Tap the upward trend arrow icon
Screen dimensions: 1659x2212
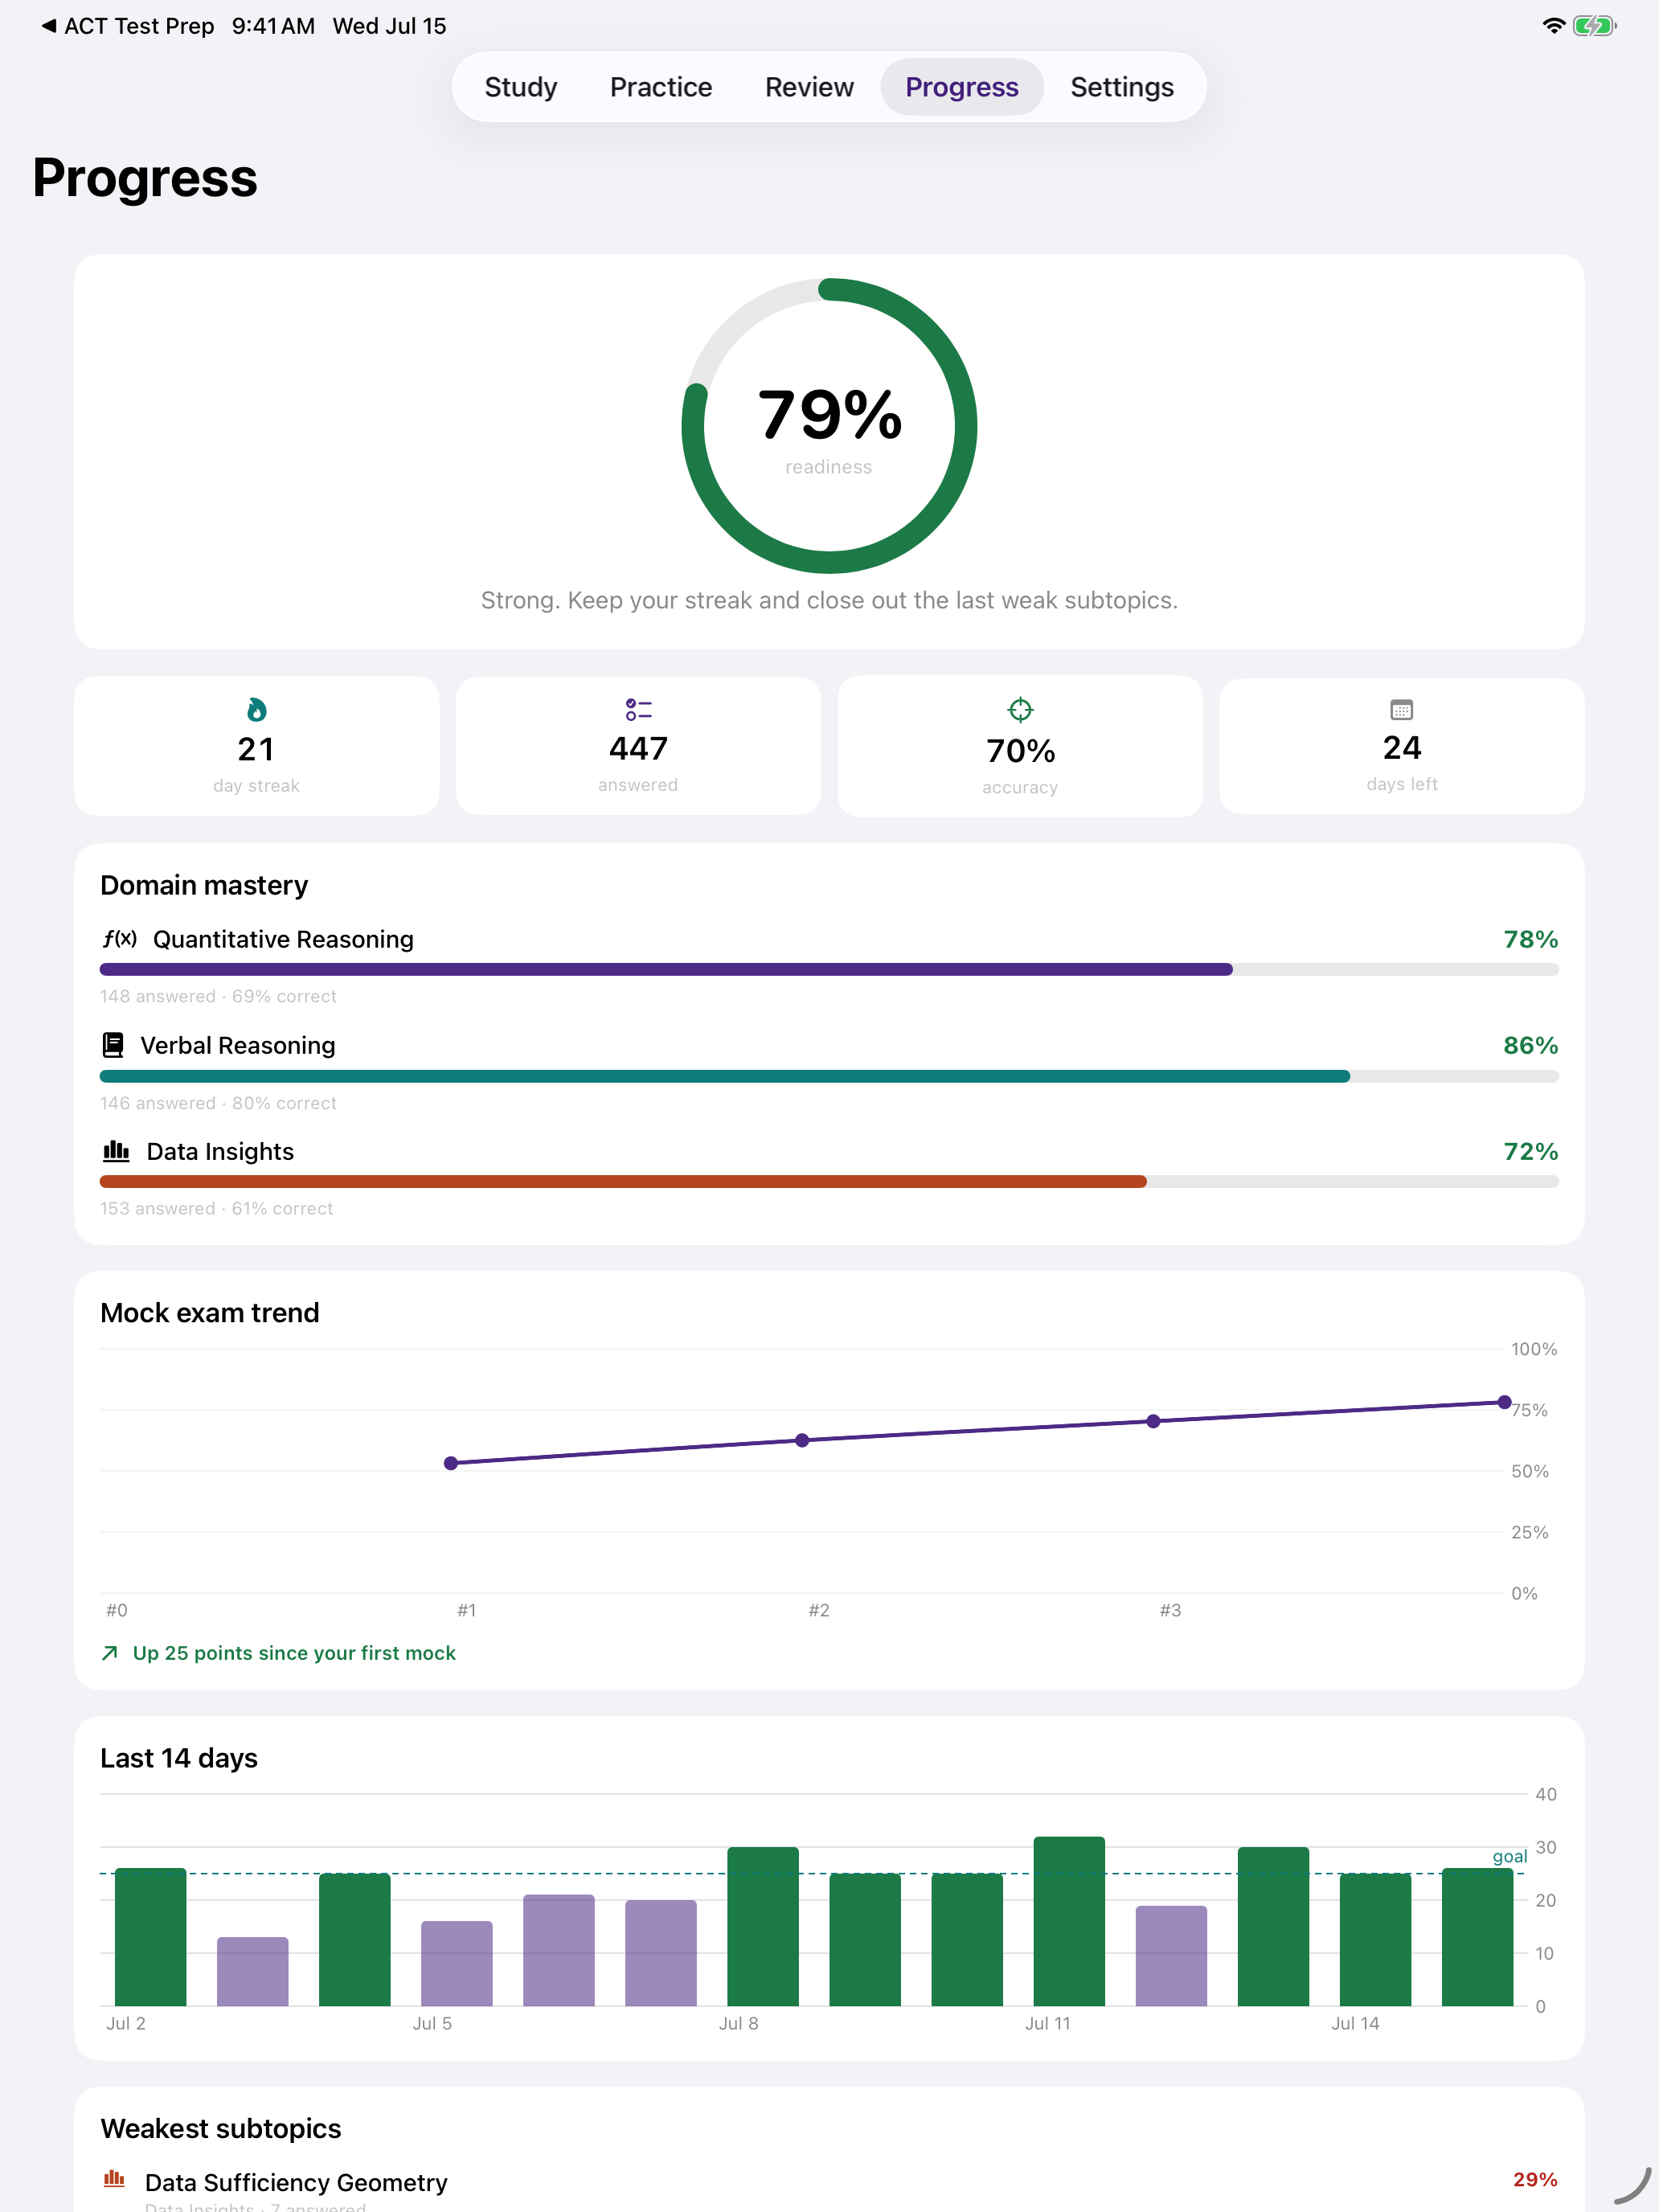(x=110, y=1653)
